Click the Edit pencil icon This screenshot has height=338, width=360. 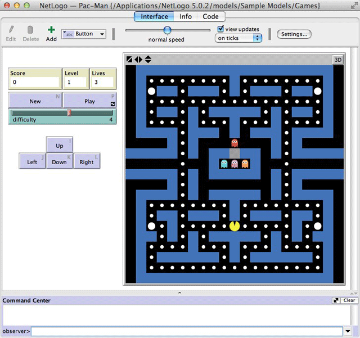[x=11, y=30]
